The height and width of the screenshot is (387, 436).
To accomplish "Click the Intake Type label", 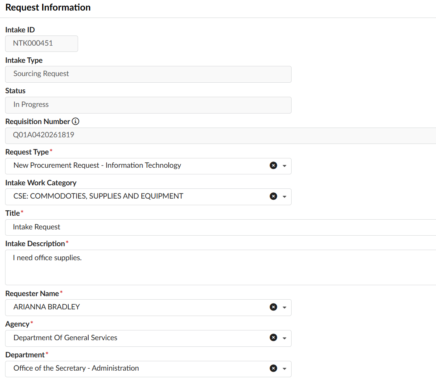I will pyautogui.click(x=24, y=60).
